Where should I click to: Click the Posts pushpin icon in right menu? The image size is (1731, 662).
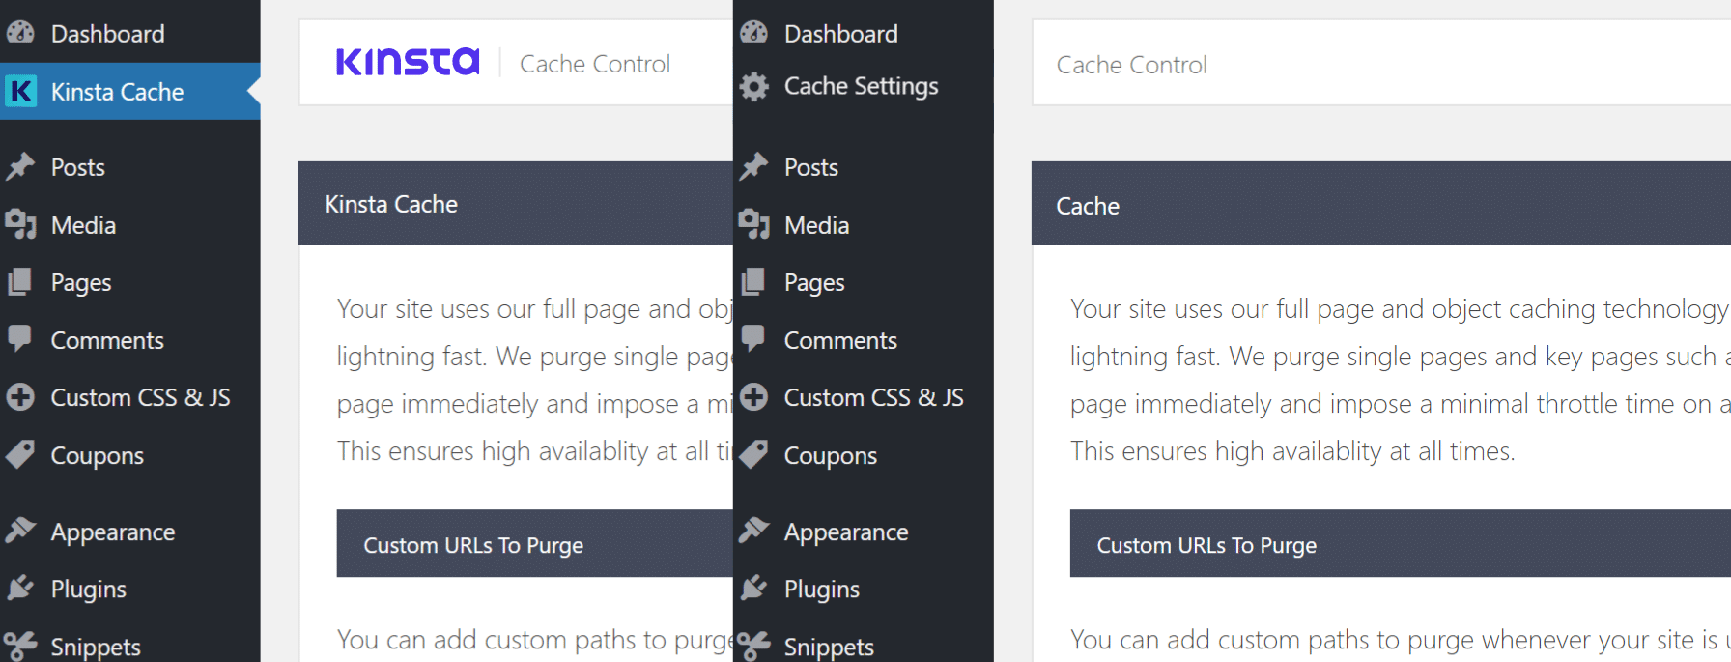click(754, 167)
